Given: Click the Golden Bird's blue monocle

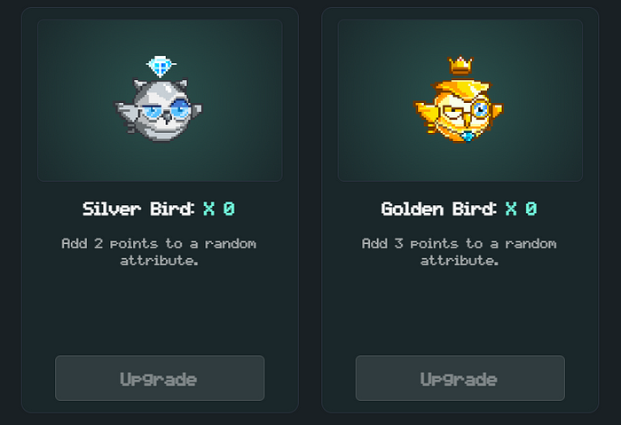Looking at the screenshot, I should 481,109.
